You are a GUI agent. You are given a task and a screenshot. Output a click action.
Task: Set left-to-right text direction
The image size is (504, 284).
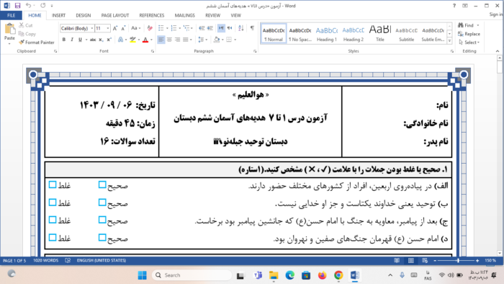[x=221, y=28]
